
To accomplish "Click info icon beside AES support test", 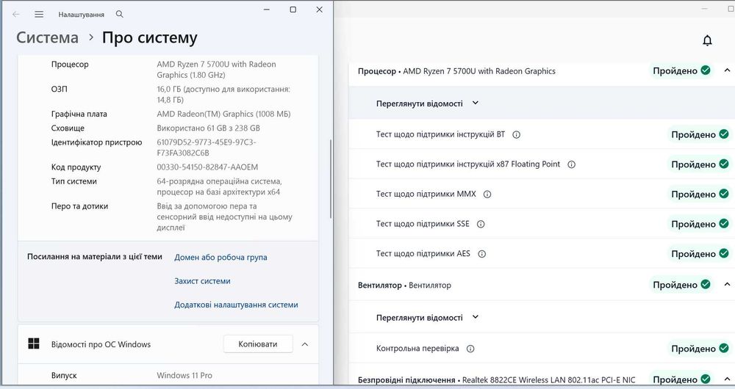I will point(481,254).
